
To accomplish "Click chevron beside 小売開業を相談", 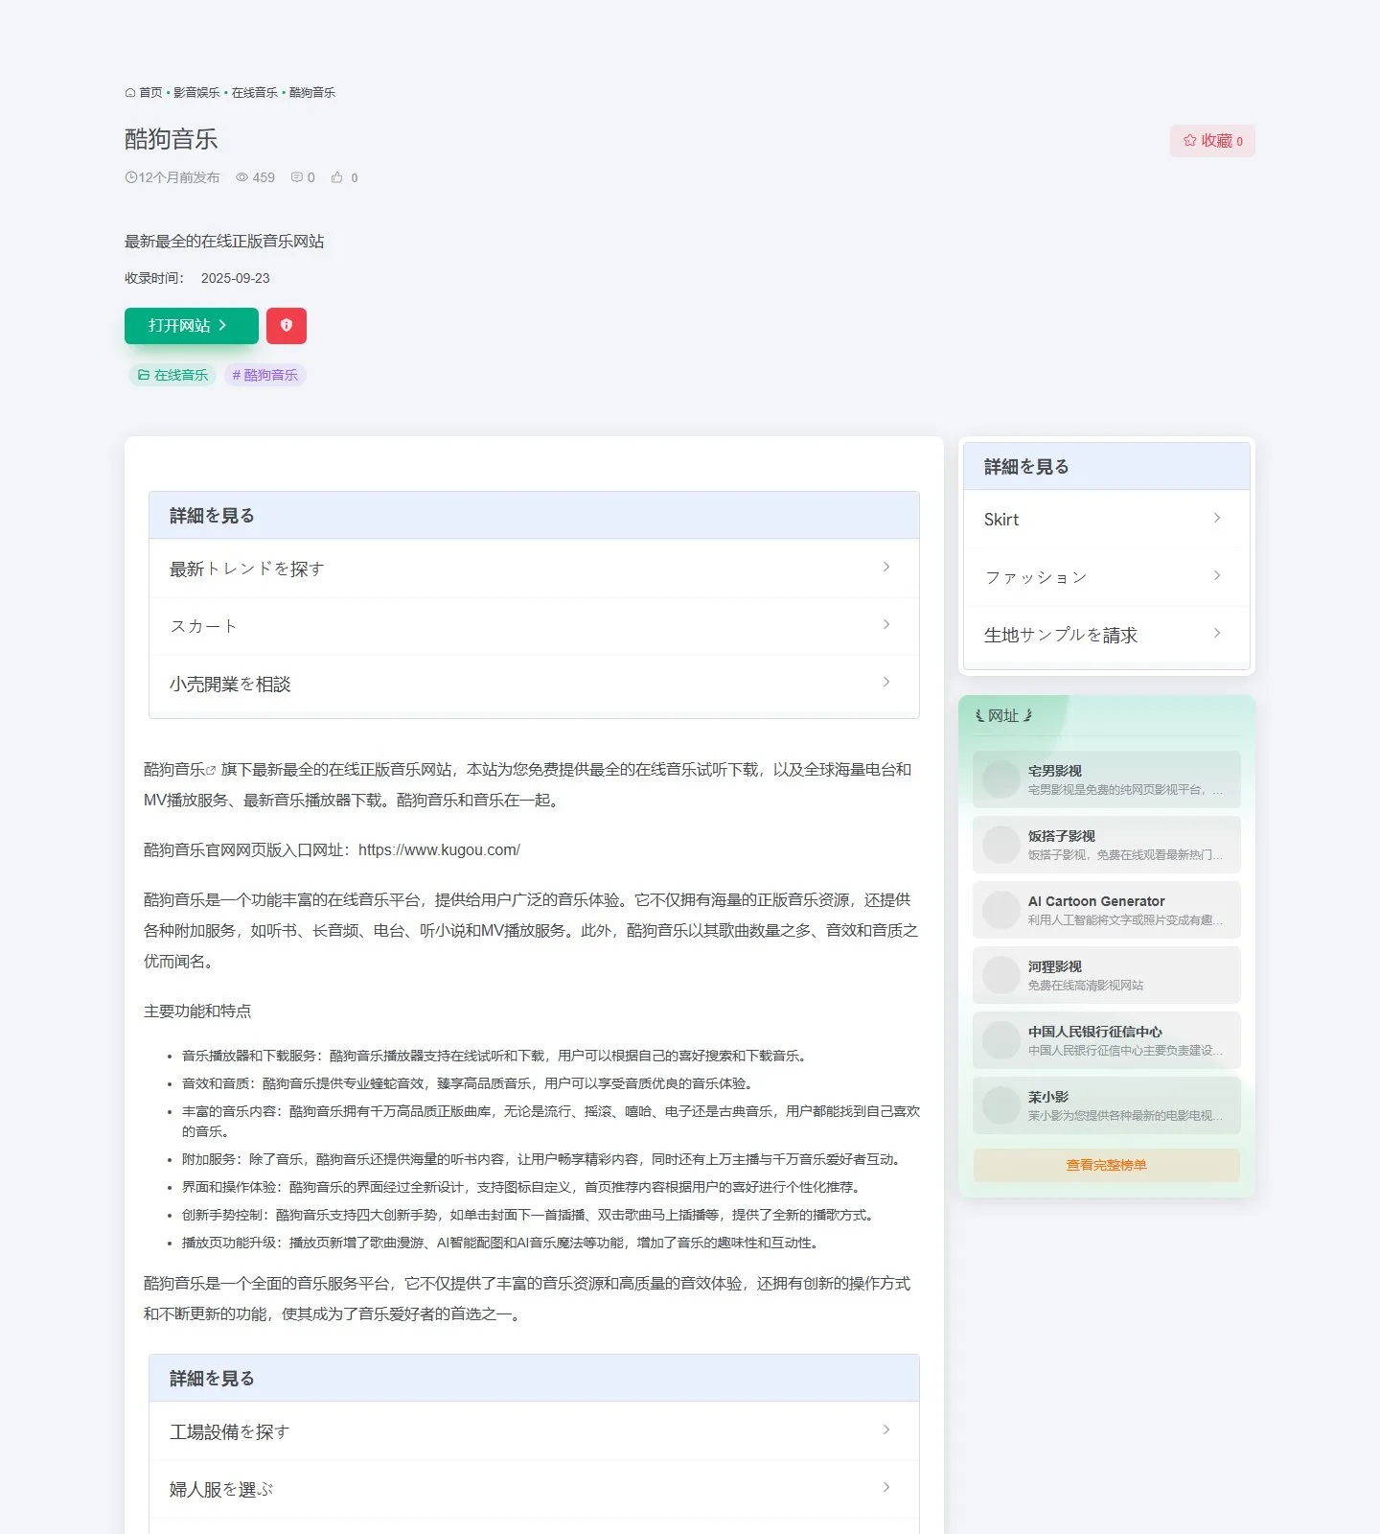I will click(x=886, y=682).
